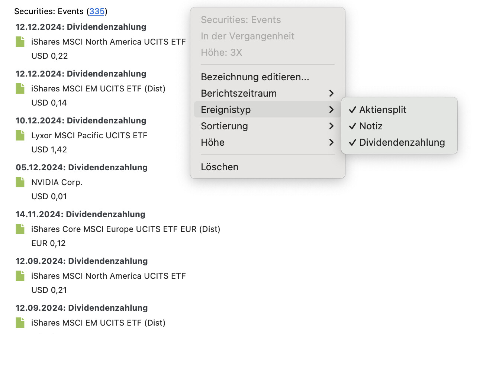Click document icon next to iShares Core MSCI Europe
Viewport: 496px width, 365px height.
(x=20, y=229)
